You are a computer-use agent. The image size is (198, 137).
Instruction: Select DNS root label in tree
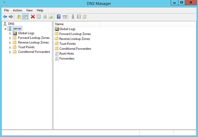11,24
